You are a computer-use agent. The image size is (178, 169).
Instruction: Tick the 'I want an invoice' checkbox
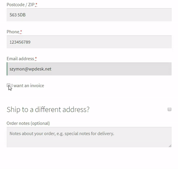(8, 85)
